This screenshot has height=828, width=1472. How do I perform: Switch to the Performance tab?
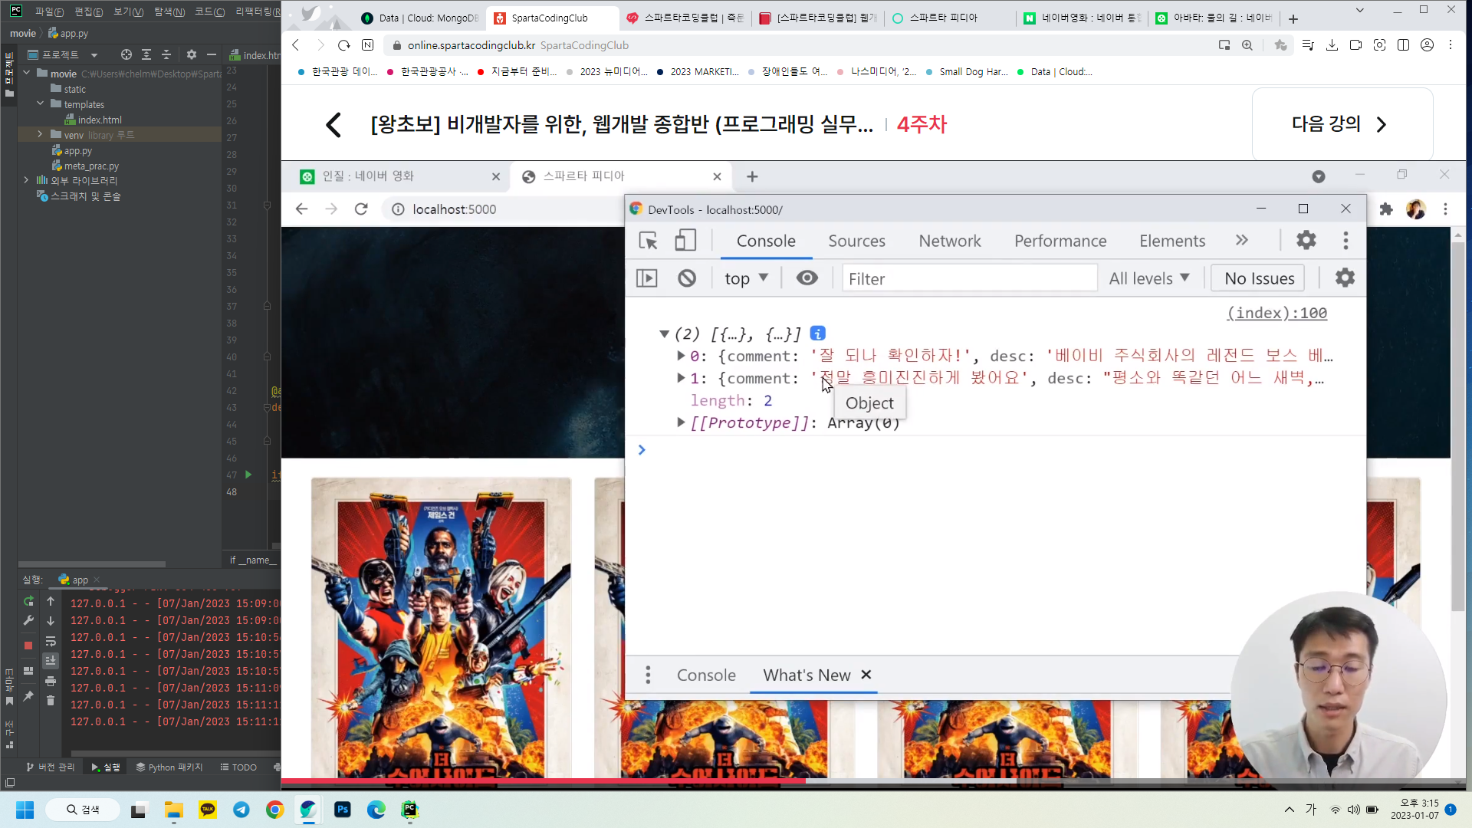tap(1060, 241)
